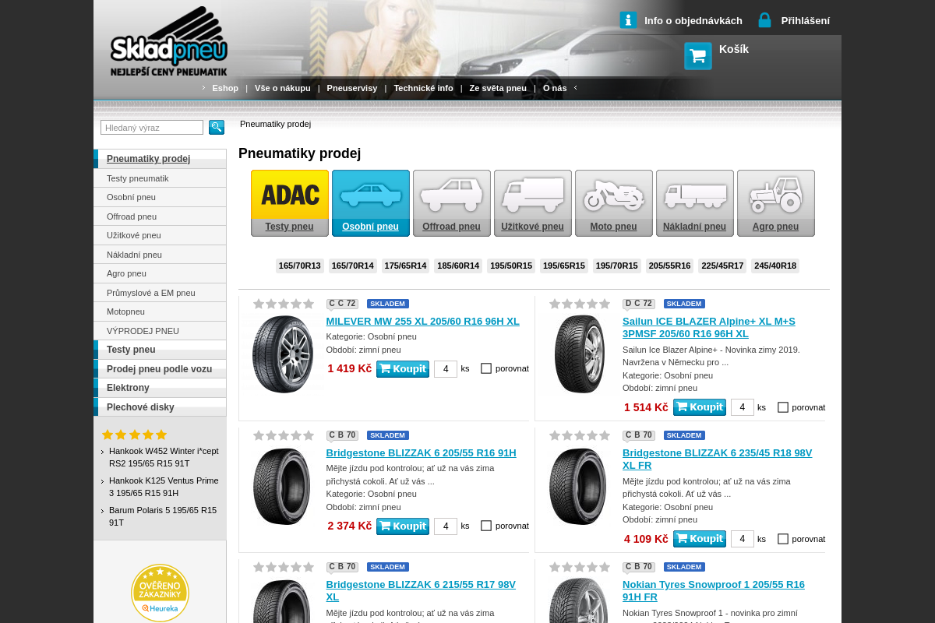The height and width of the screenshot is (623, 935).
Task: Enable compare for Bridgestone BLIZZAK 6 235/45 R18
Action: pos(783,539)
